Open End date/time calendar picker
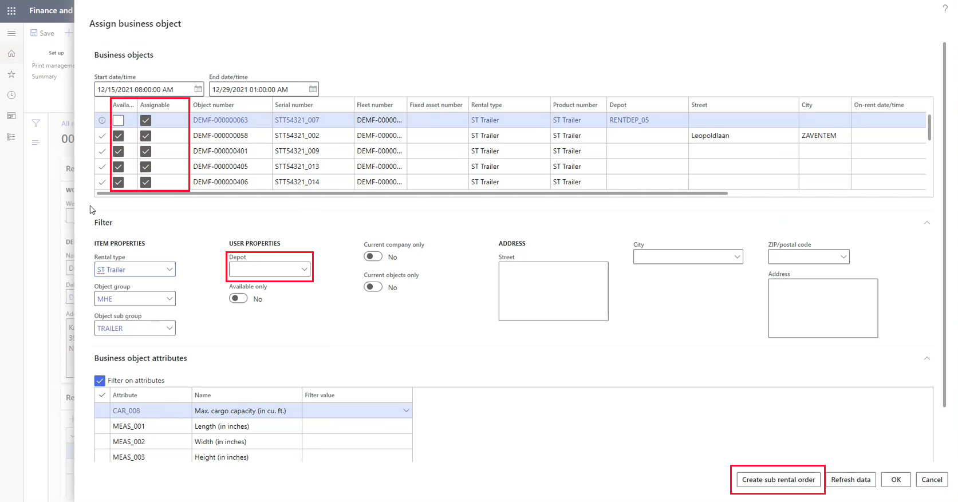This screenshot has width=958, height=502. [313, 89]
